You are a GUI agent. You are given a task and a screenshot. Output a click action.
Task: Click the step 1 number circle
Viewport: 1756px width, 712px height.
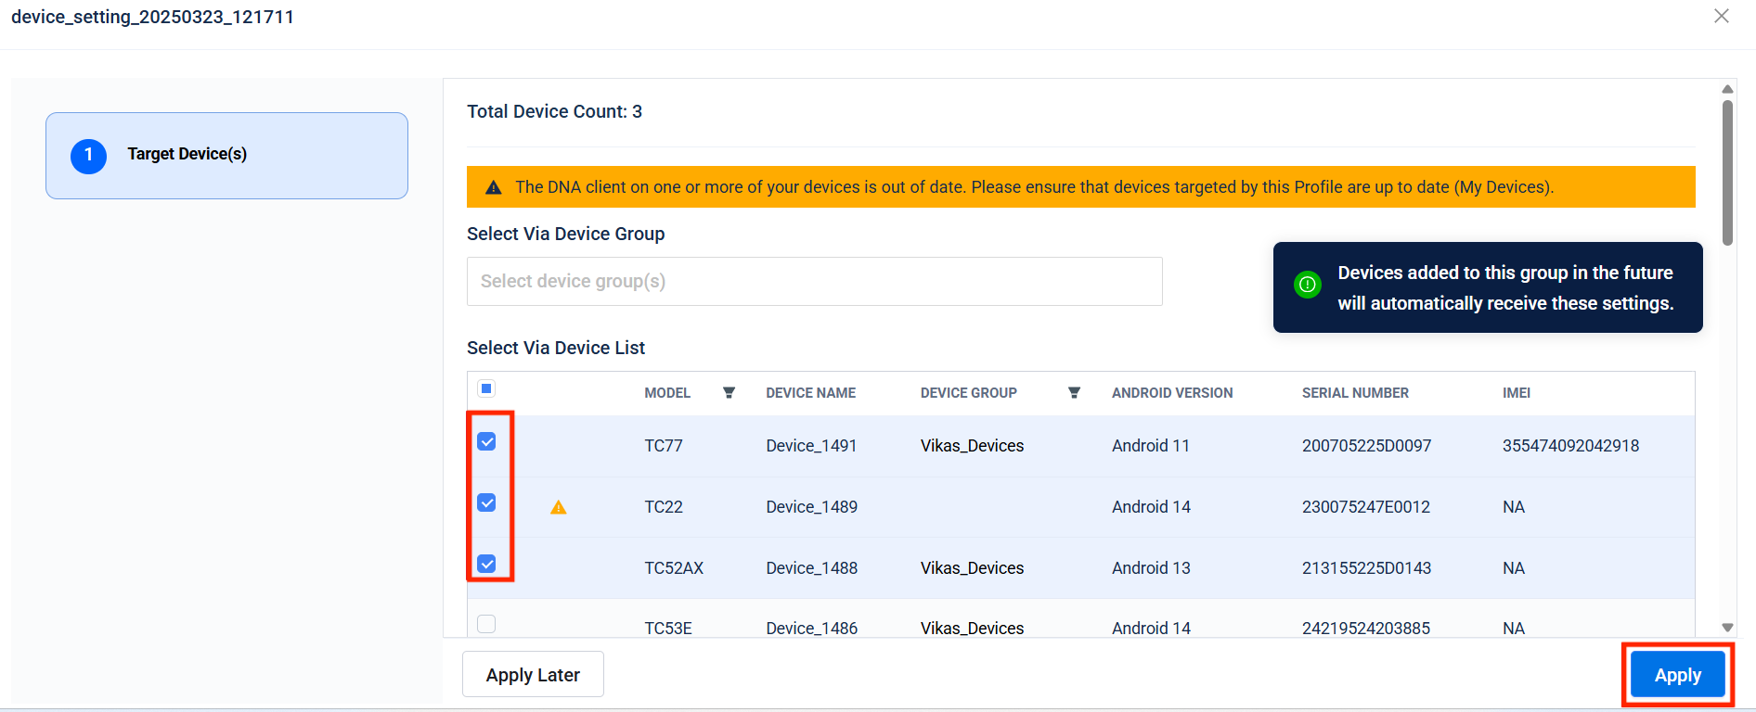tap(89, 156)
